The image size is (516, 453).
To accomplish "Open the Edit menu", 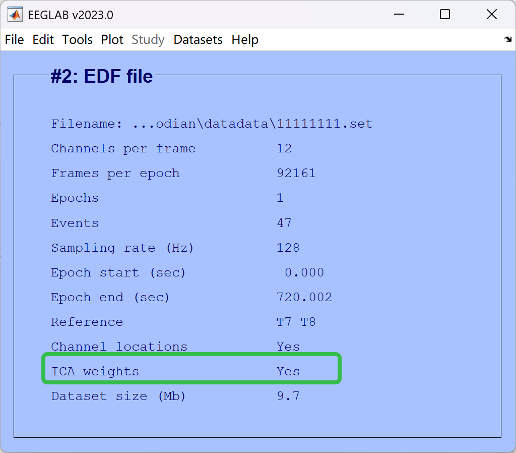I will click(x=43, y=39).
